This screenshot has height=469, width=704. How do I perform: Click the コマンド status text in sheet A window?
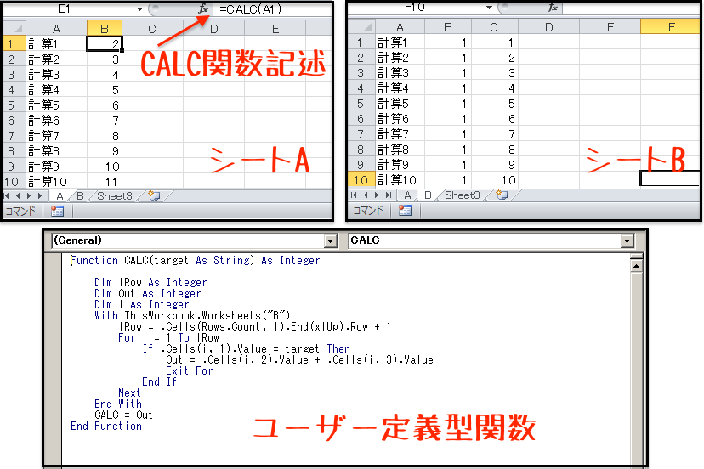(x=20, y=211)
